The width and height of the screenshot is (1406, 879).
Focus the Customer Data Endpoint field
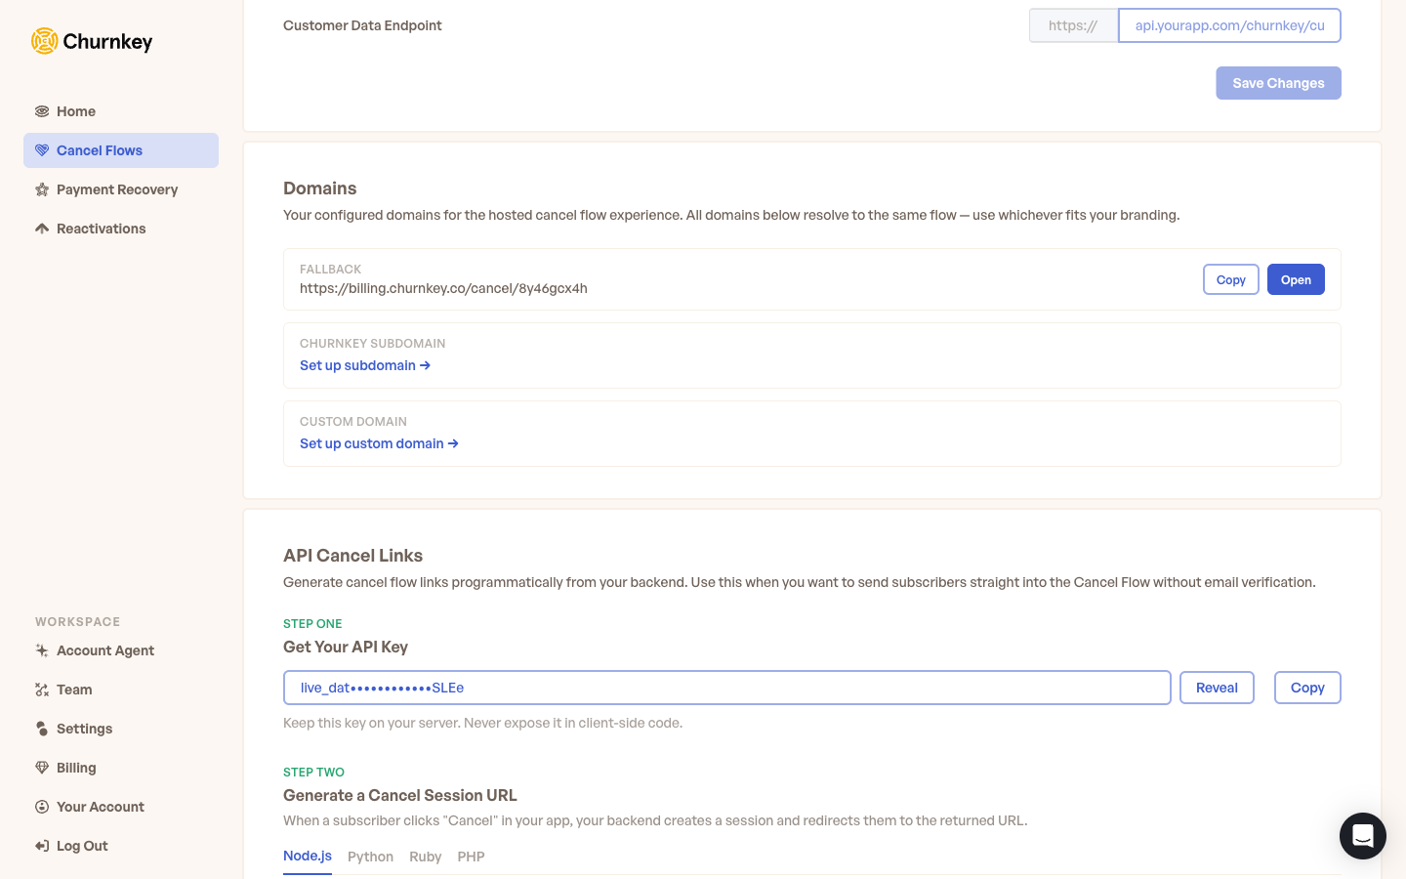tap(1229, 25)
